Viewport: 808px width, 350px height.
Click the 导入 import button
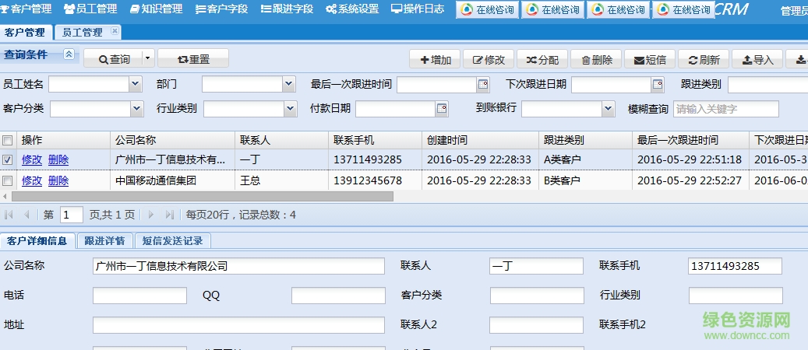click(x=757, y=60)
